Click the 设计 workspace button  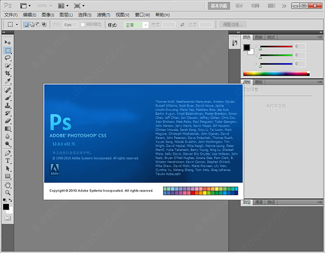[x=239, y=6]
